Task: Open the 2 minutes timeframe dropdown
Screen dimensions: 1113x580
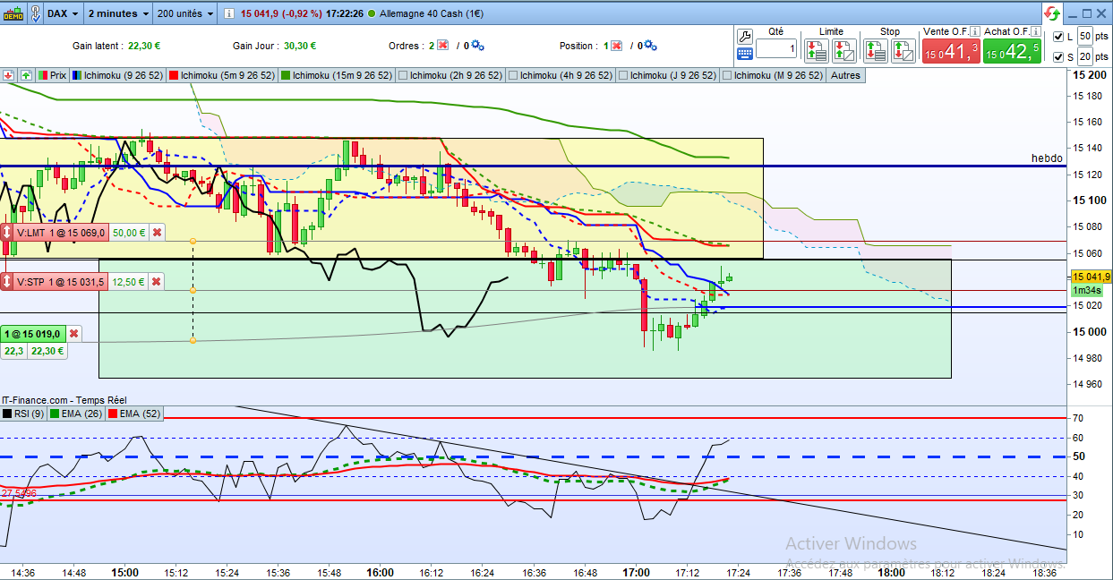Action: [119, 13]
